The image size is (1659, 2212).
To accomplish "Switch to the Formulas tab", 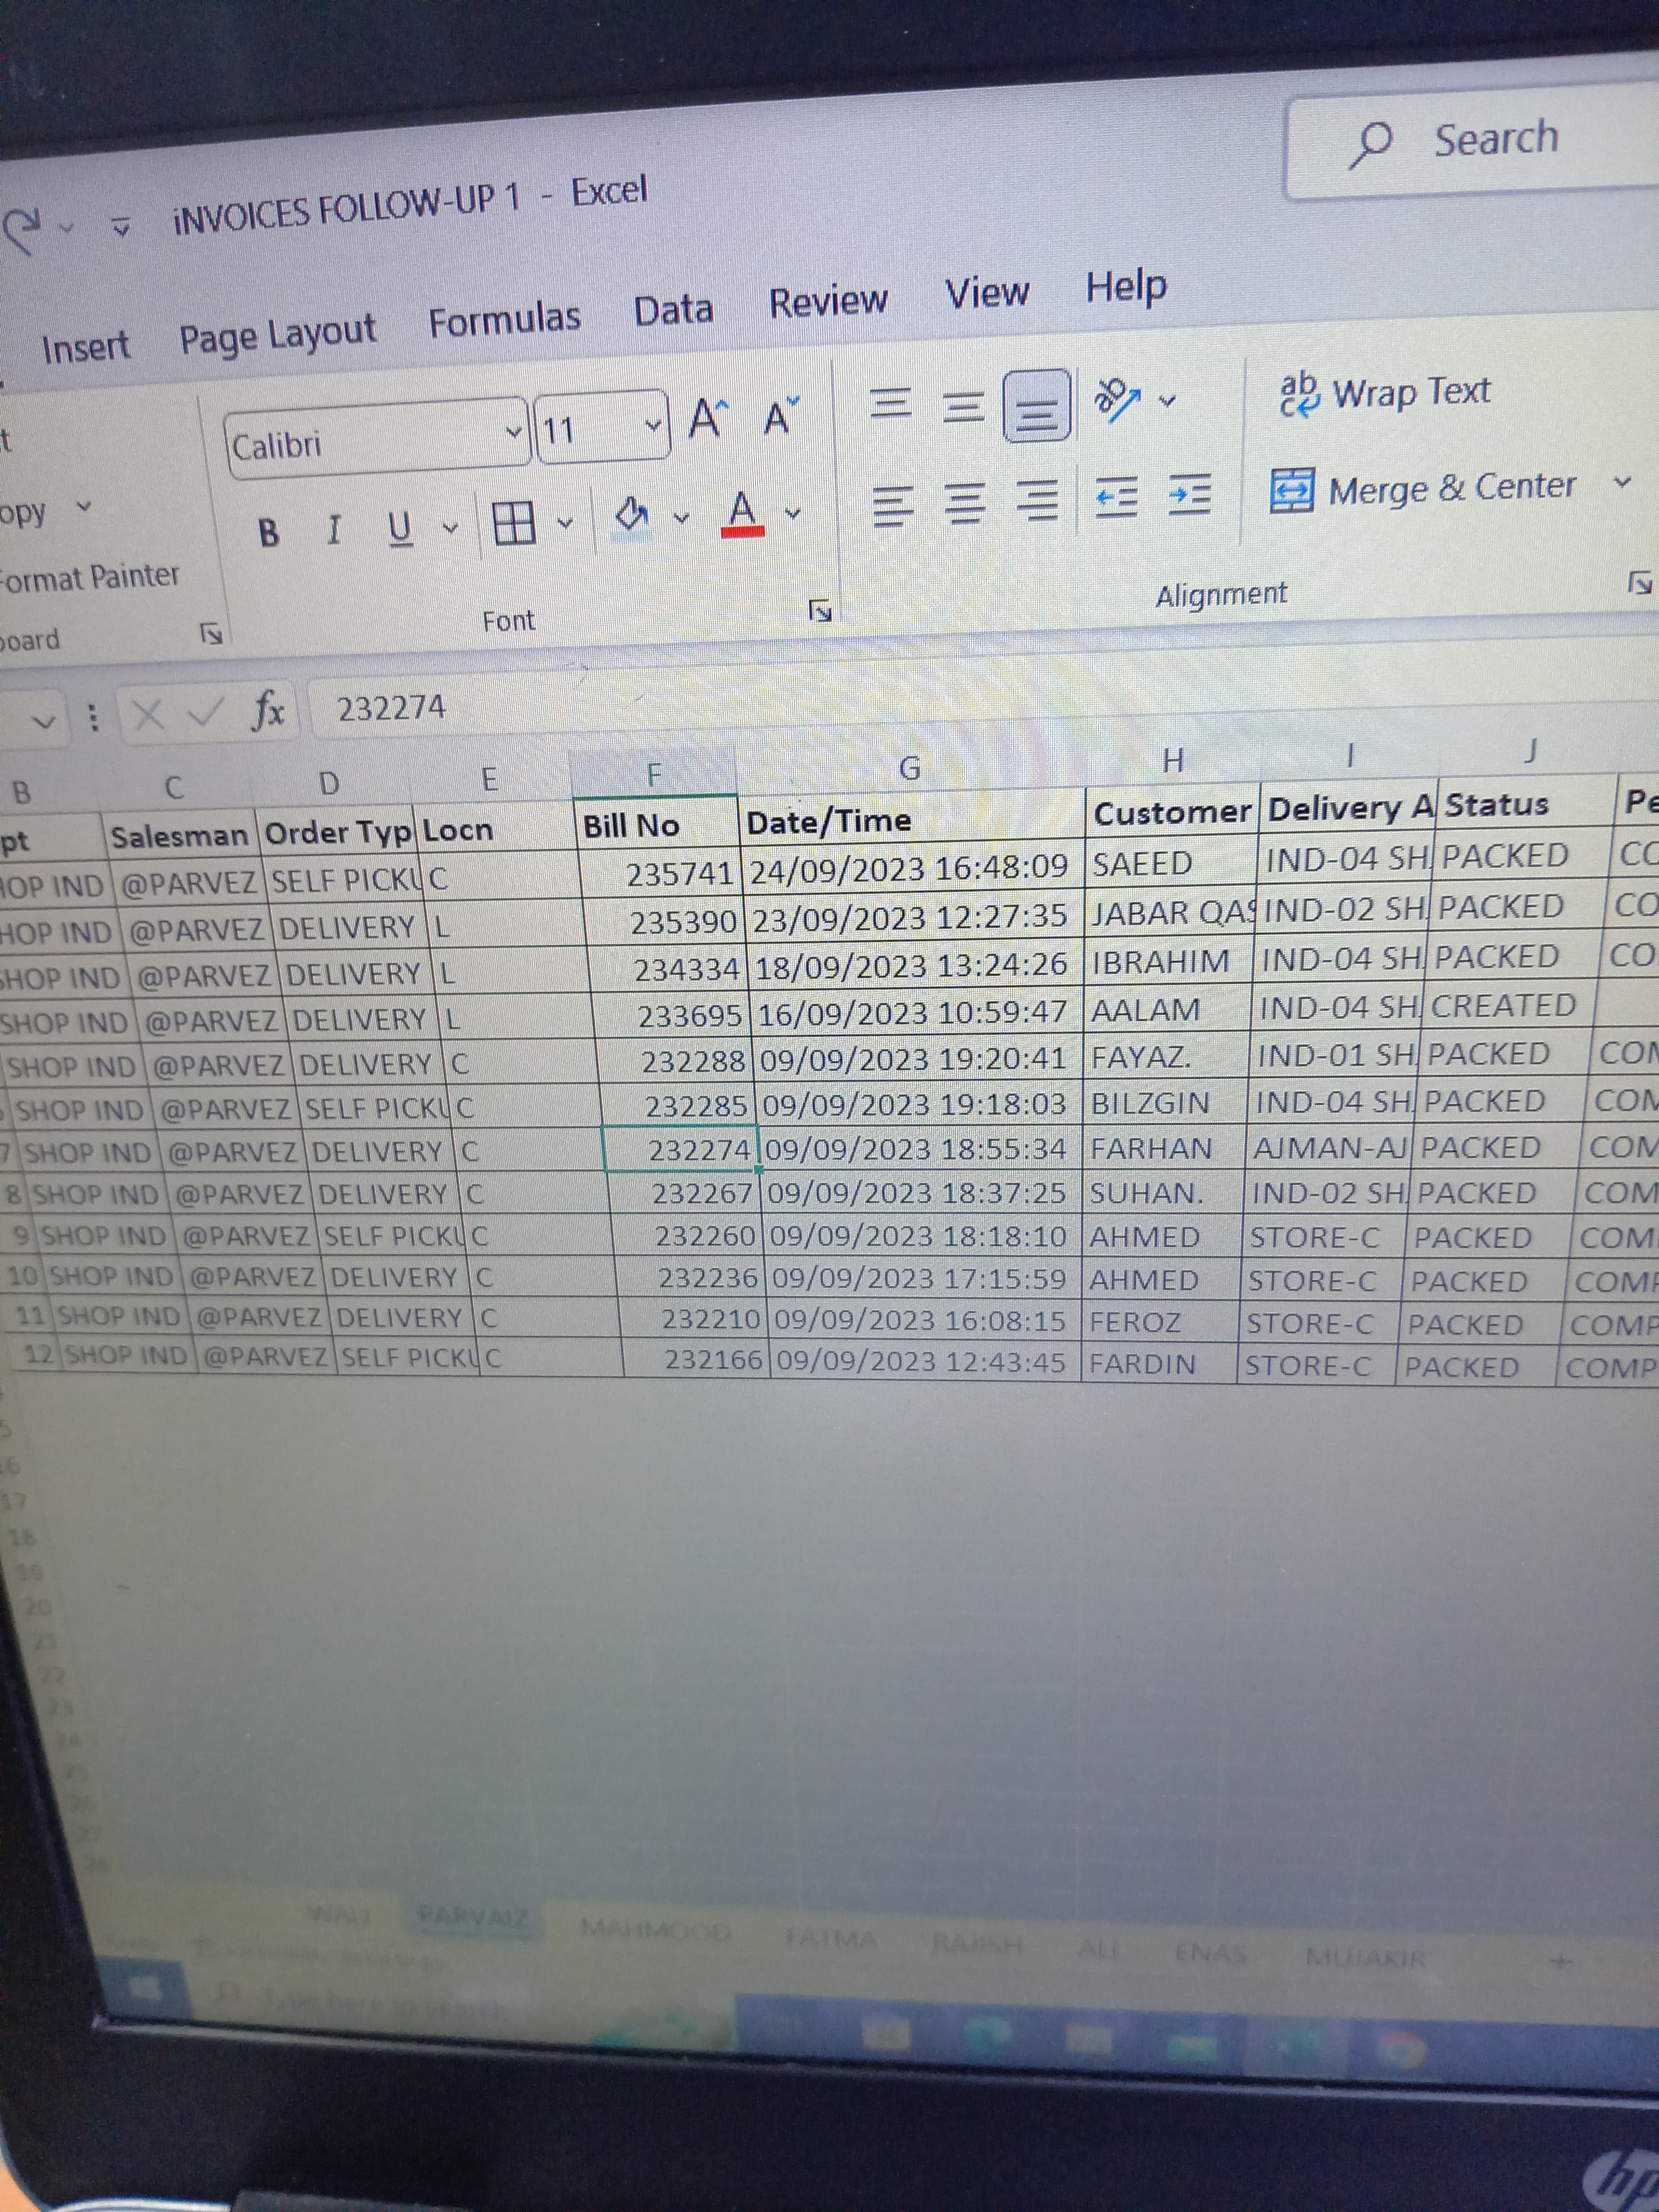I will pyautogui.click(x=504, y=319).
